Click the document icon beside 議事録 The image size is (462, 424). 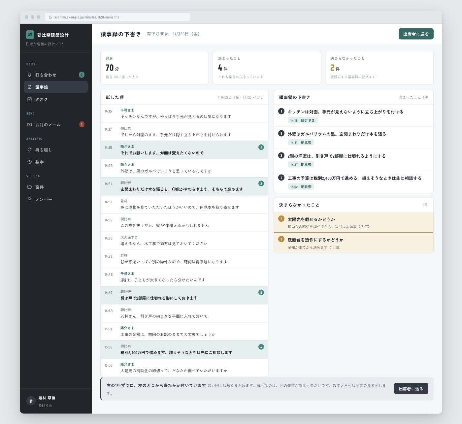[x=29, y=87]
